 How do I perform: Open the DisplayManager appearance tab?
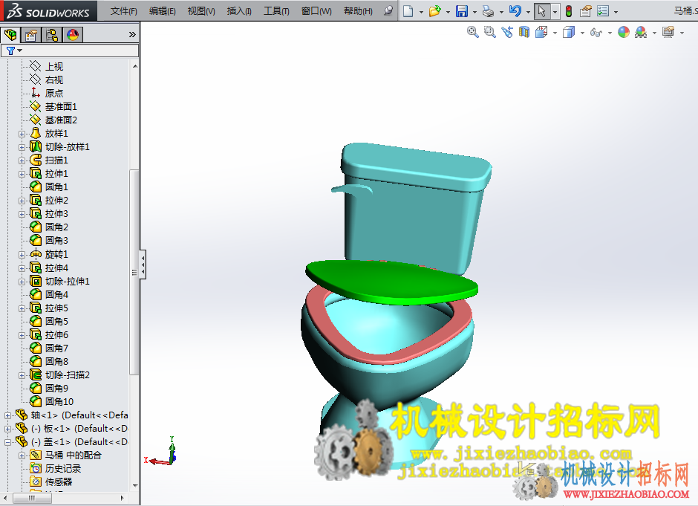tap(73, 35)
